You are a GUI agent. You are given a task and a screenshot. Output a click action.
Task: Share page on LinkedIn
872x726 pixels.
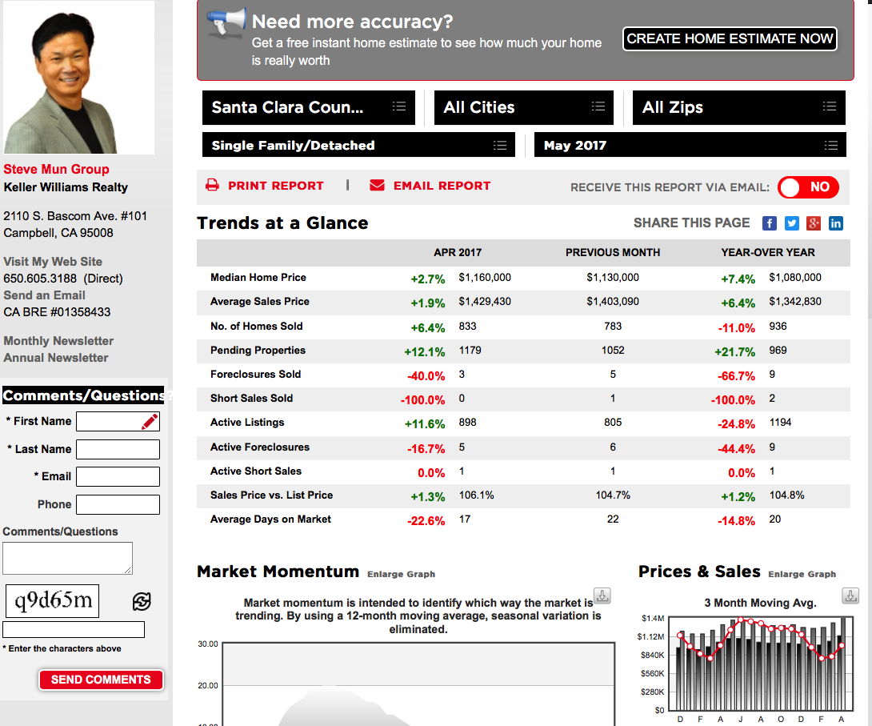[x=836, y=223]
